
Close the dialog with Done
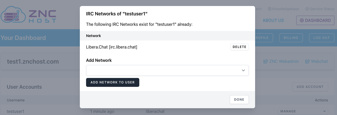[x=239, y=100]
